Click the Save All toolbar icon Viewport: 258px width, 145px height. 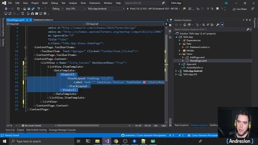pos(33,9)
